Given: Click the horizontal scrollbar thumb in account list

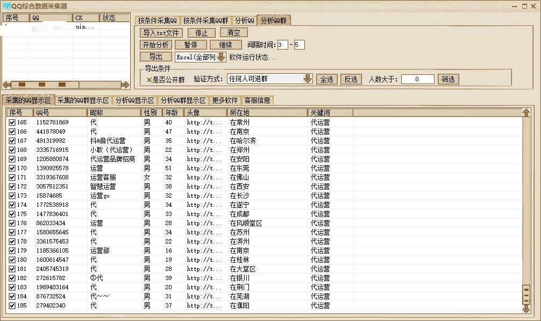Looking at the screenshot, I should (45, 85).
